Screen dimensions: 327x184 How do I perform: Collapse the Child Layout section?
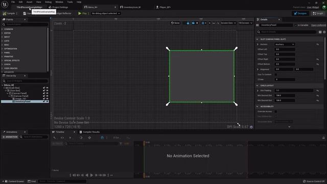tap(258, 85)
